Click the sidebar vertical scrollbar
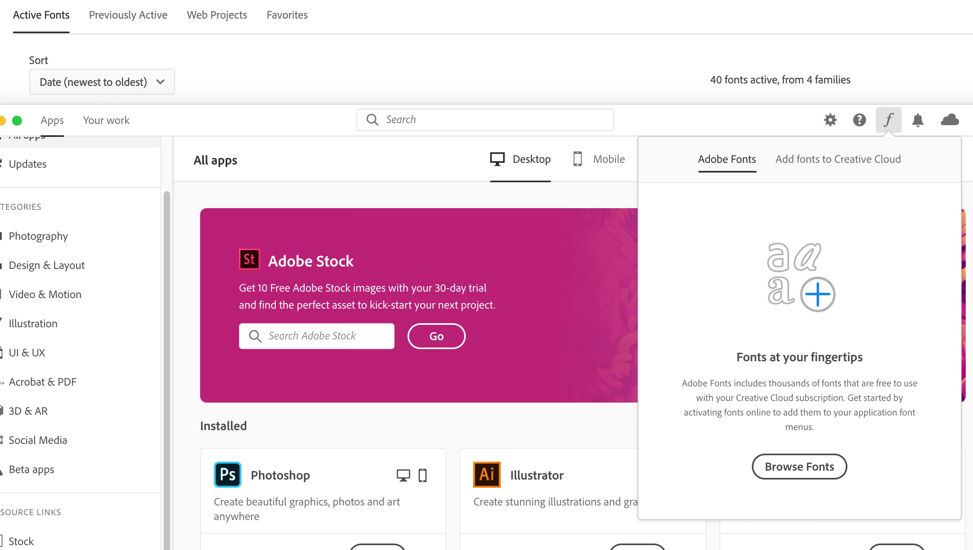973x550 pixels. 166,365
